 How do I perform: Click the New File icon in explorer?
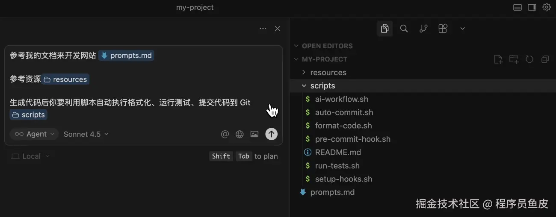coord(498,59)
